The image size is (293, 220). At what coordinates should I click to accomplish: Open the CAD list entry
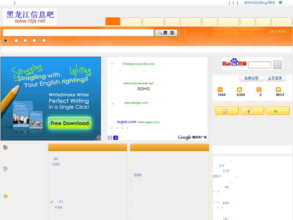[x=56, y=164]
